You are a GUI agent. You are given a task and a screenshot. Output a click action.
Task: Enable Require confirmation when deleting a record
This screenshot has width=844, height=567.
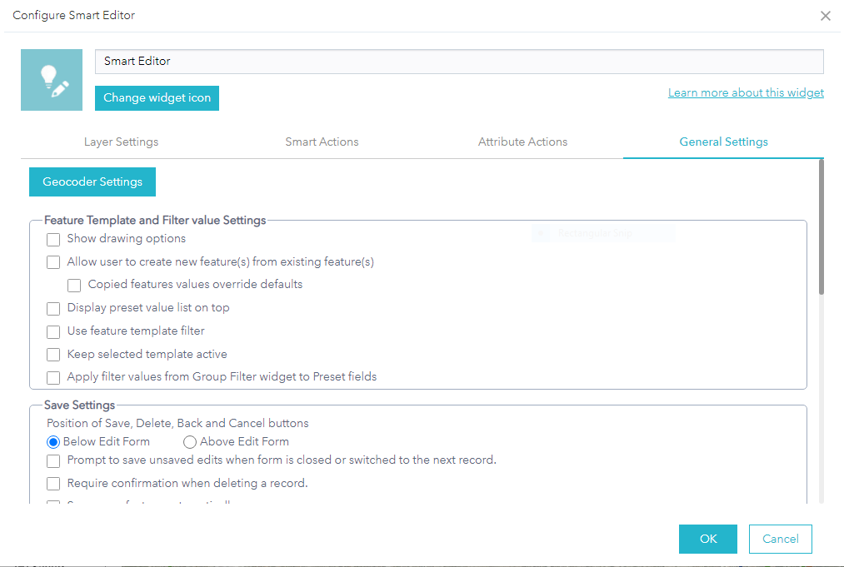tap(53, 483)
